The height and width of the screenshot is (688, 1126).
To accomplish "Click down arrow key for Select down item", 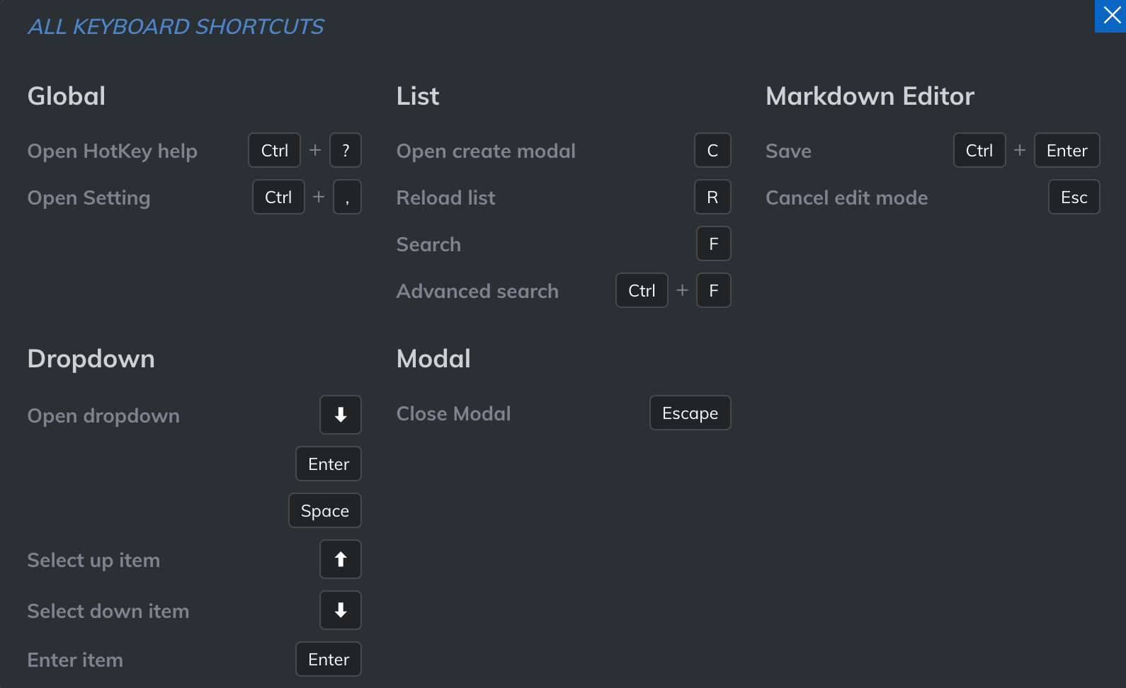I will 341,610.
